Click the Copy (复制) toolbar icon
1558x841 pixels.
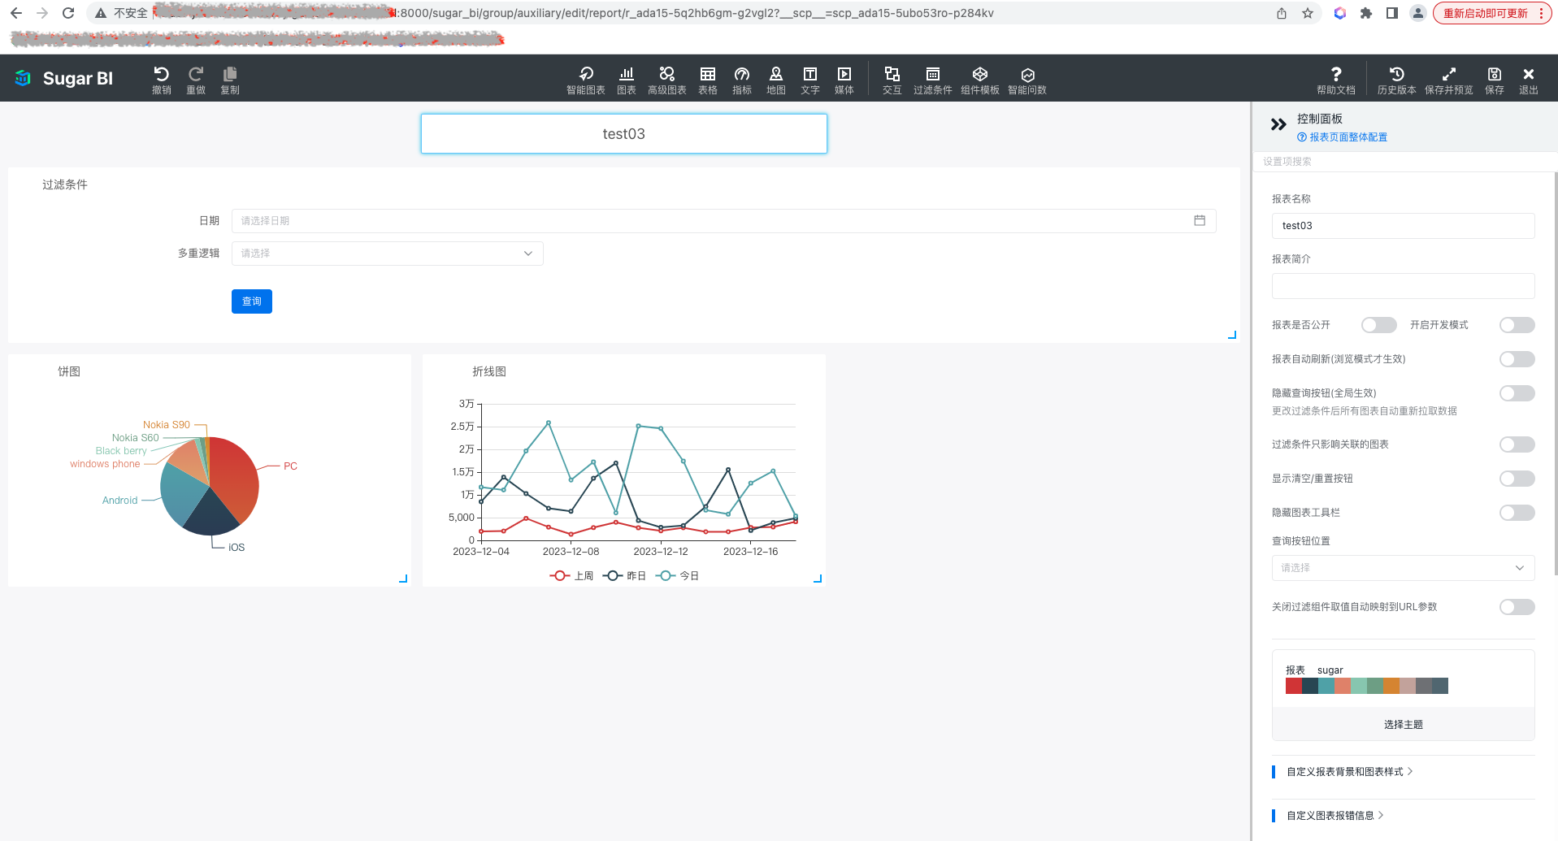click(230, 80)
